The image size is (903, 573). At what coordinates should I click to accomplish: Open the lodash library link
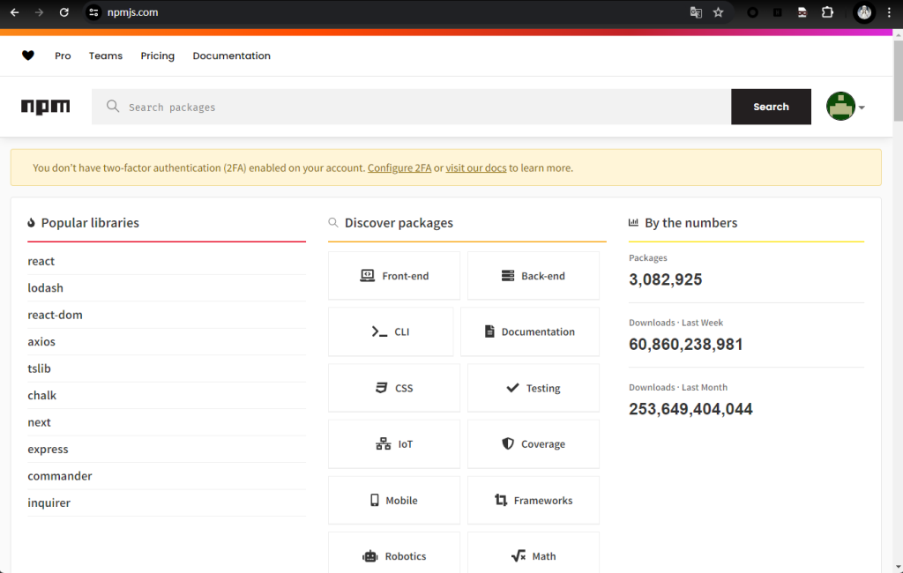pos(46,288)
